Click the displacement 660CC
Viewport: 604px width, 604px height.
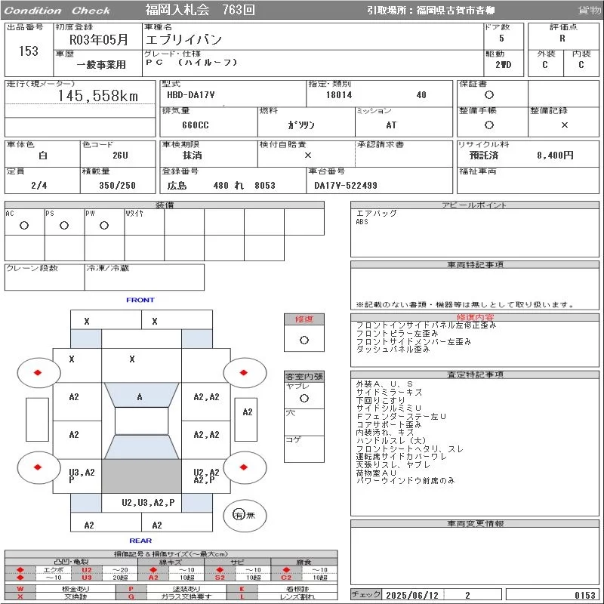click(196, 125)
